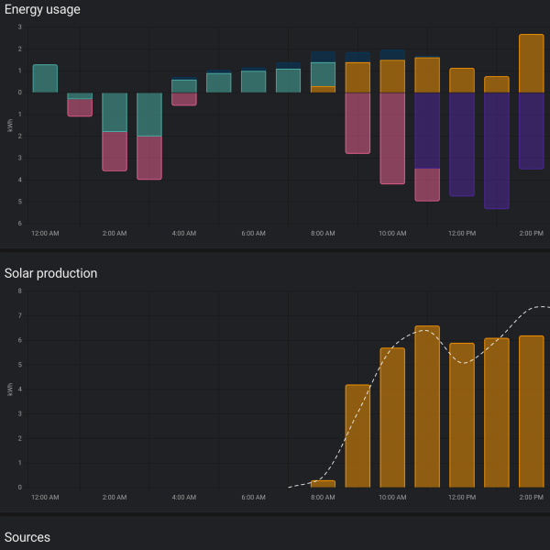Click the Sources section heading
This screenshot has height=550, width=550.
[27, 537]
